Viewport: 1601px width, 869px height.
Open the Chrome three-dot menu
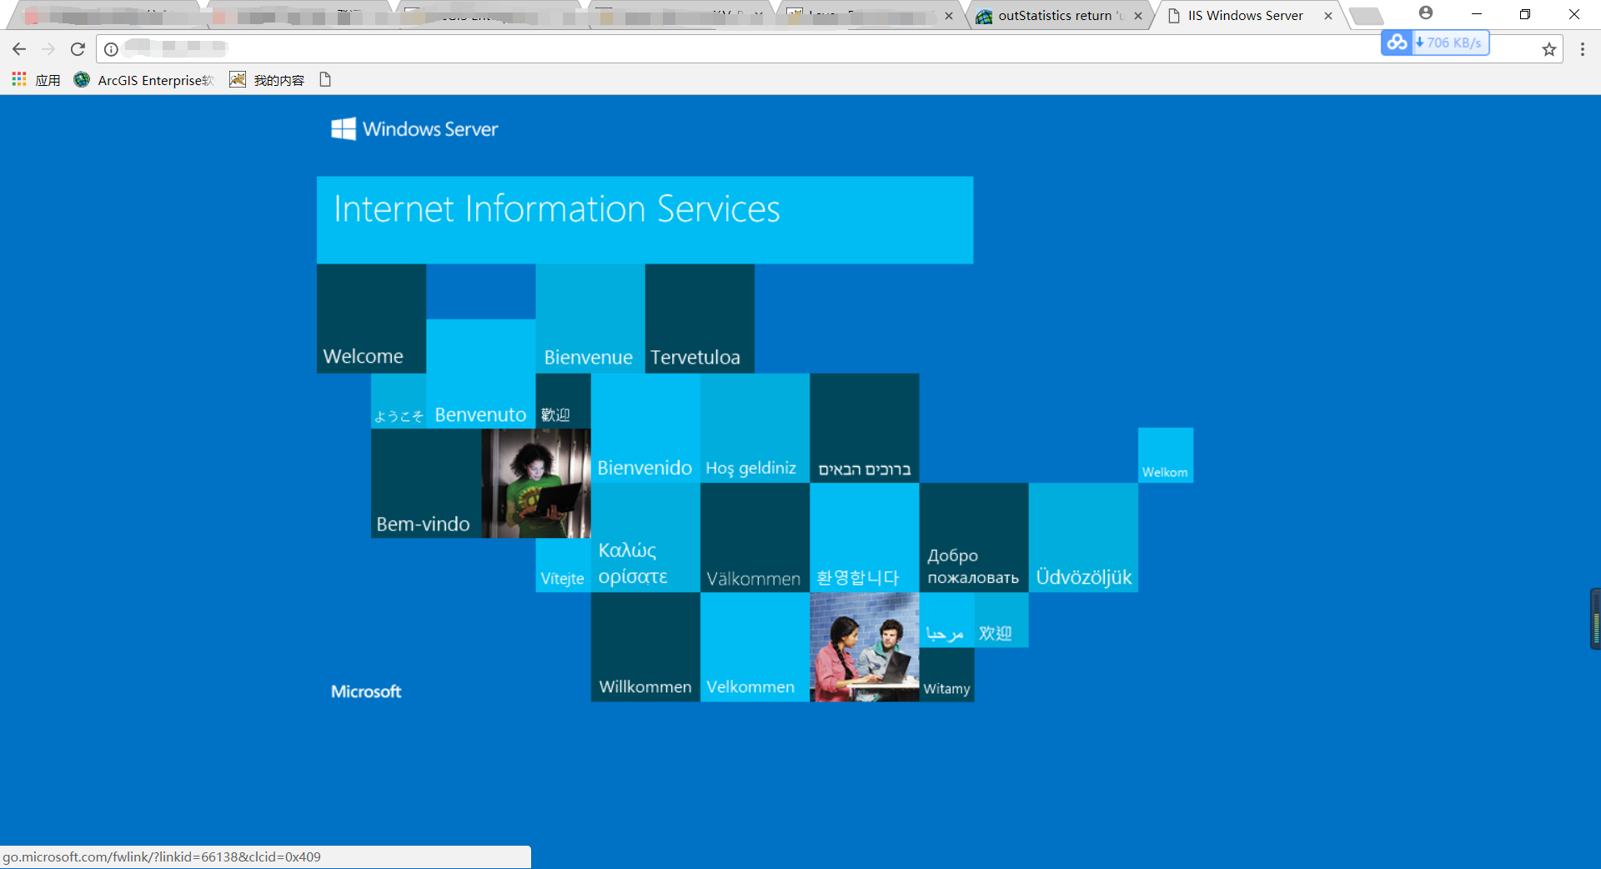1583,49
